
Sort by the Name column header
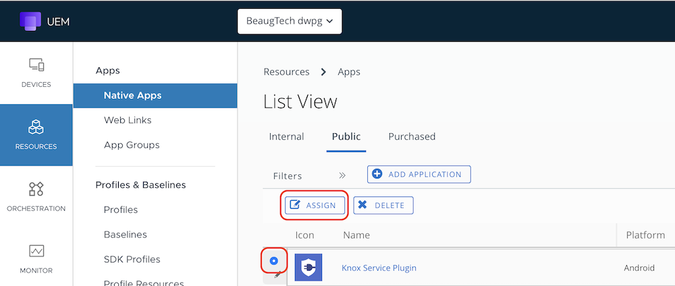pos(356,235)
